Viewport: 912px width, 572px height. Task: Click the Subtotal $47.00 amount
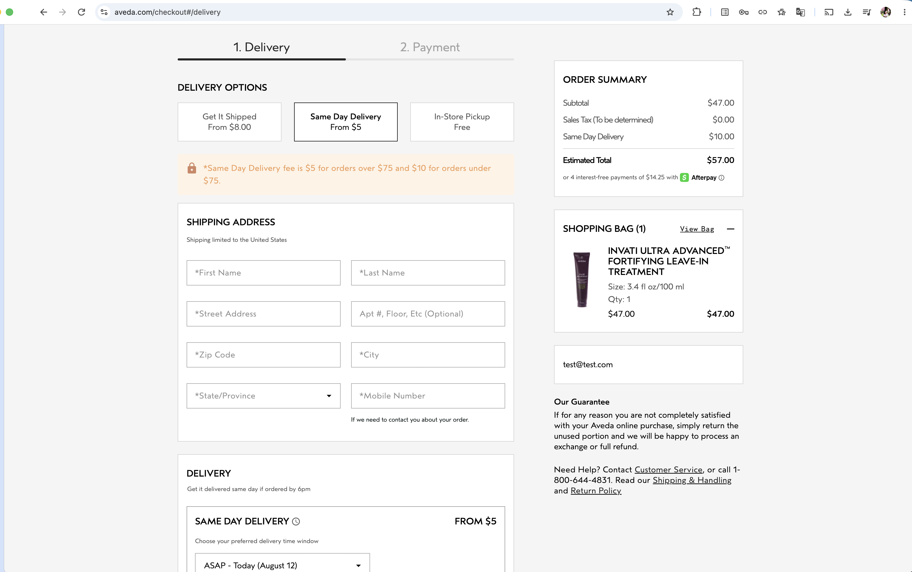(x=721, y=103)
